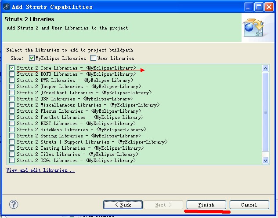Click the Finish button
Image resolution: width=278 pixels, height=218 pixels.
[206, 205]
